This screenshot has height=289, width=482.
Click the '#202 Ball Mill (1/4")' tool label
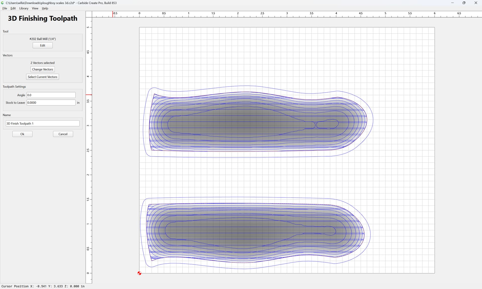[43, 39]
